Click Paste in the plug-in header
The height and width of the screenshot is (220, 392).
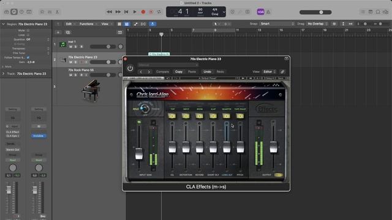point(192,71)
